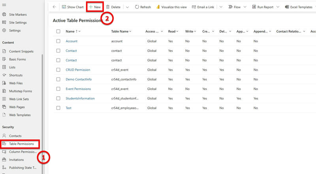Image resolution: width=316 pixels, height=174 pixels.
Task: Check the Account row checkbox
Action: [58, 41]
